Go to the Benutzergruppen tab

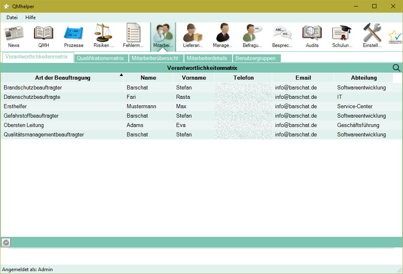[x=255, y=58]
